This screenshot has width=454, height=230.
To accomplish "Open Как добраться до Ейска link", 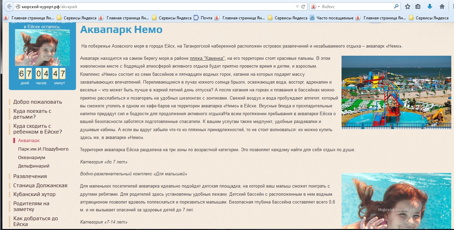I will pyautogui.click(x=35, y=221).
